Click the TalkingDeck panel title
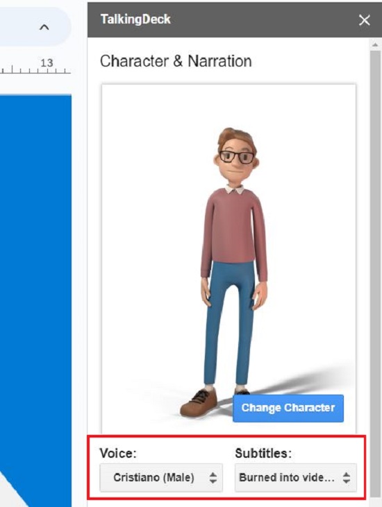The image size is (382, 507). tap(135, 19)
